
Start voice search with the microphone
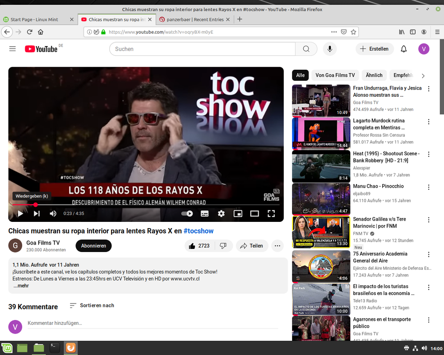point(329,49)
